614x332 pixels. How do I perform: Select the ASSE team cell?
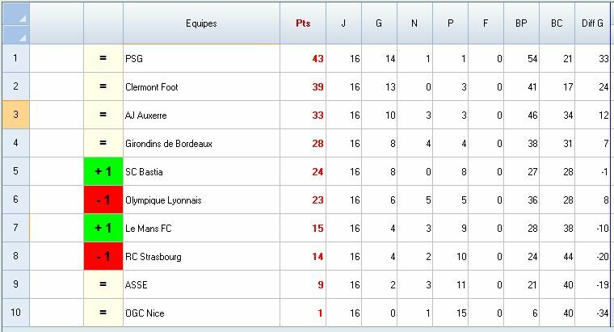pyautogui.click(x=137, y=285)
